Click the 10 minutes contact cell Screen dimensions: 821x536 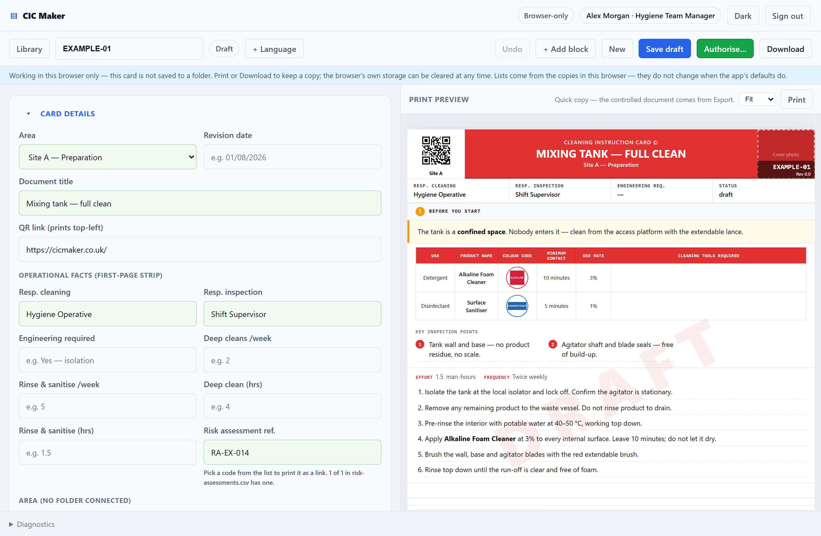tap(556, 278)
